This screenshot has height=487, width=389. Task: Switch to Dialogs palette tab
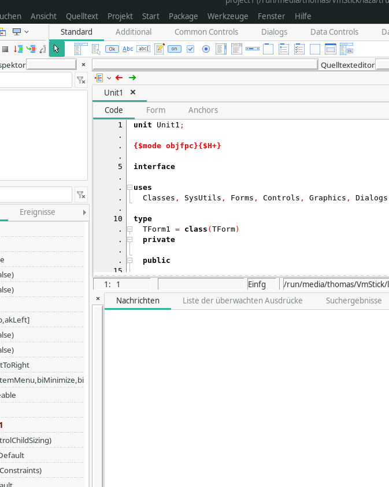coord(274,32)
